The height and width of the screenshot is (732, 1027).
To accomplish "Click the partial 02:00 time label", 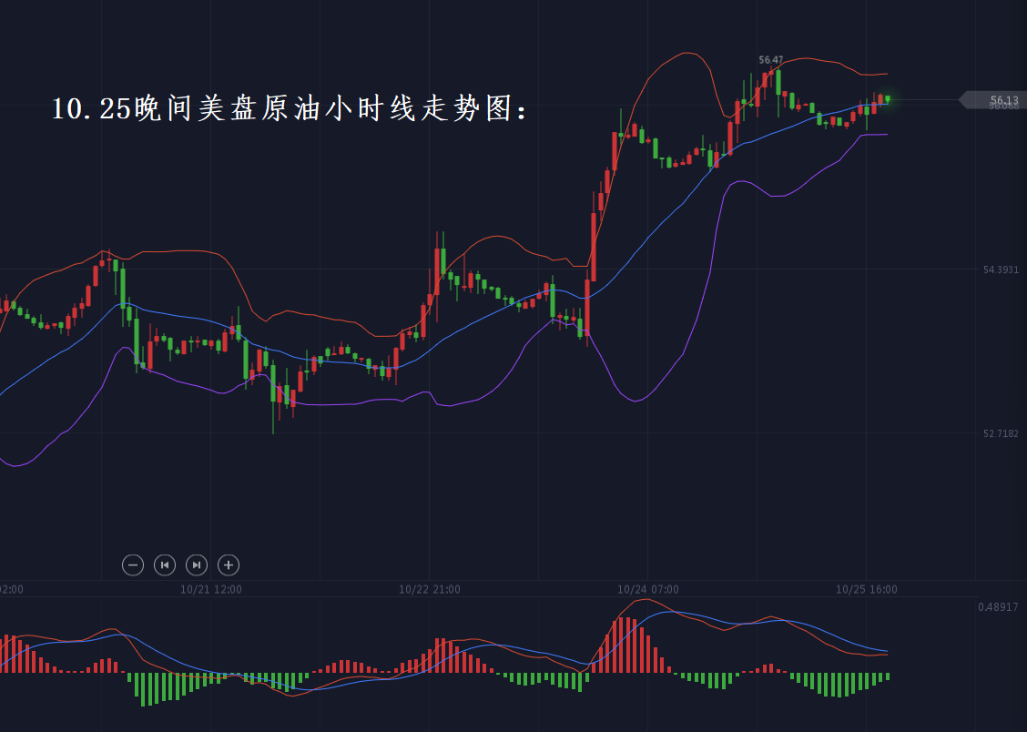I will [11, 590].
